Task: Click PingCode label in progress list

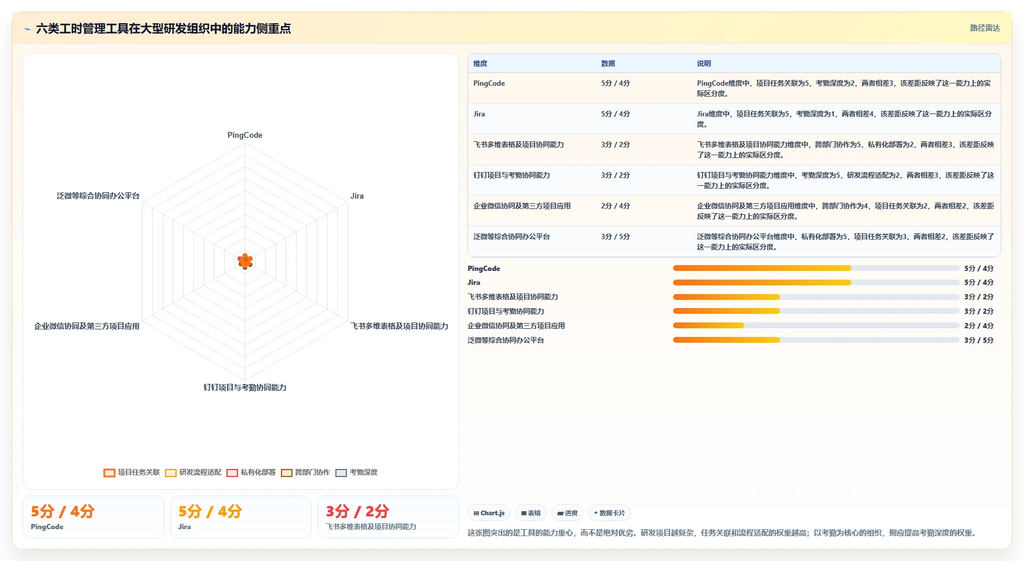Action: click(x=484, y=269)
